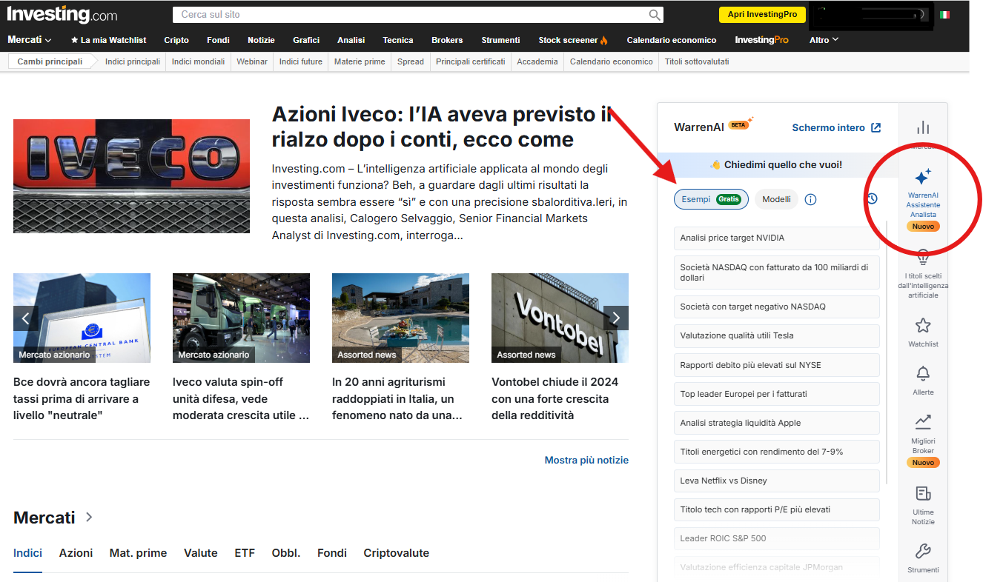Select Analisi price target NVIDIA example
Viewport: 983px width, 582px height.
point(776,238)
